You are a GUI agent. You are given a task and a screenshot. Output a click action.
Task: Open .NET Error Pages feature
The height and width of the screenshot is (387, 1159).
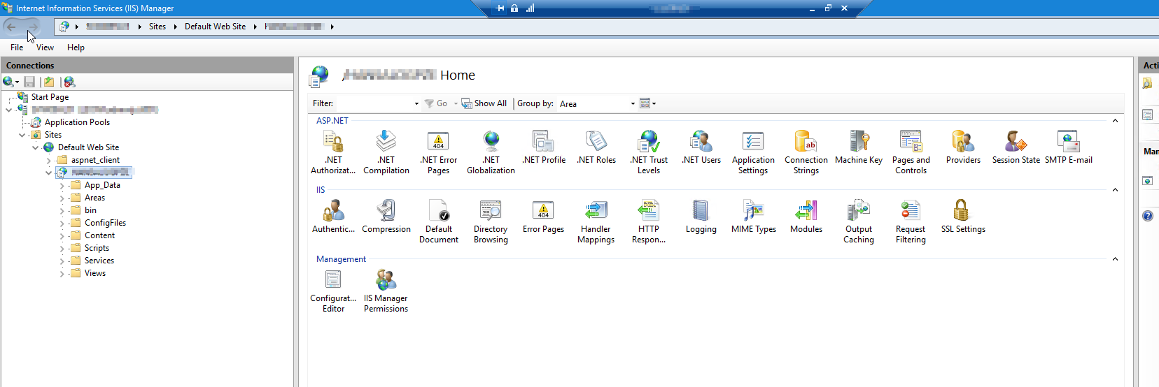pyautogui.click(x=438, y=152)
